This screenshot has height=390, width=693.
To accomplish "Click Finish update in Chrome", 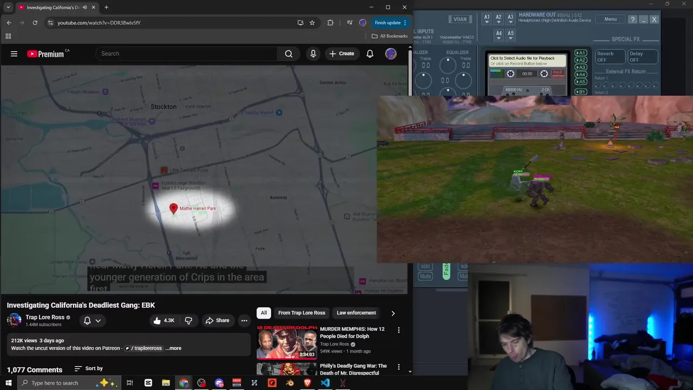I will [390, 23].
